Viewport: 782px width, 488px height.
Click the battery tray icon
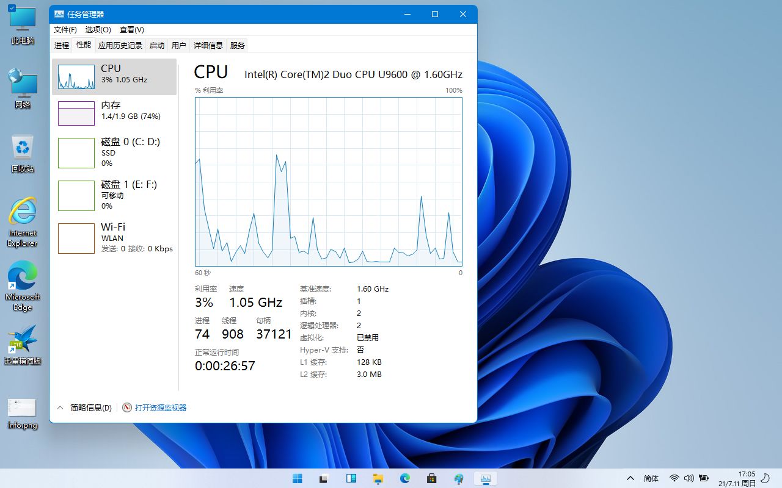[x=704, y=478]
